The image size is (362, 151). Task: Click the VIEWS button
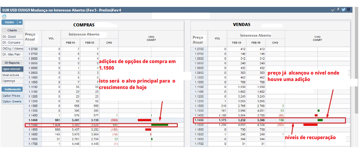[x=10, y=22]
